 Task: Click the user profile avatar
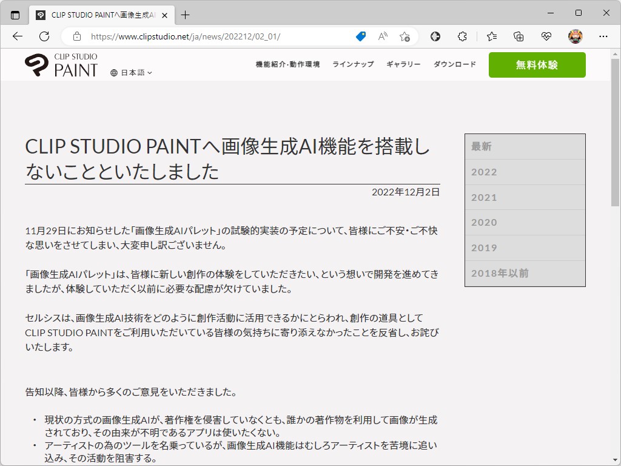[x=575, y=36]
